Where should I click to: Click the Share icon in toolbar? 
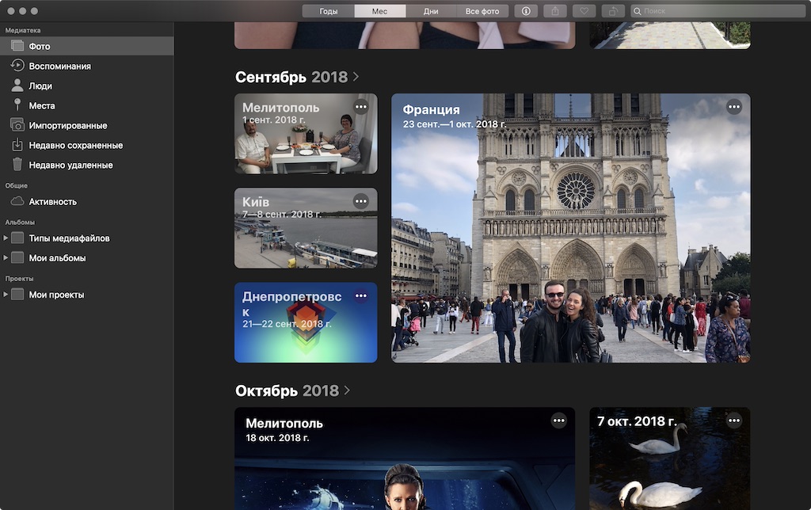(x=555, y=11)
